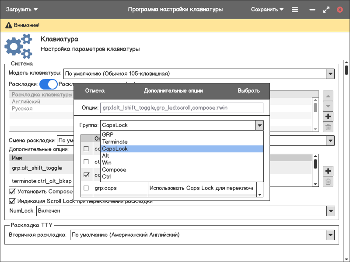The height and width of the screenshot is (262, 350).
Task: Move layout down with the down arrow
Action: click(x=328, y=106)
